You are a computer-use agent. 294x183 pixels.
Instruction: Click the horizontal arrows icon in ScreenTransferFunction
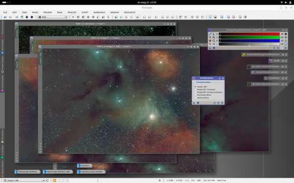pos(213,44)
